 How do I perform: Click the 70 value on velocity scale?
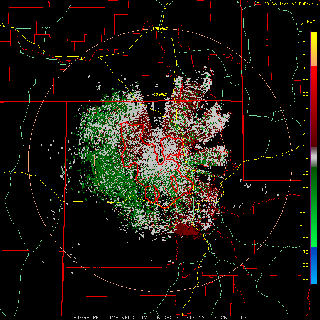tap(305, 68)
